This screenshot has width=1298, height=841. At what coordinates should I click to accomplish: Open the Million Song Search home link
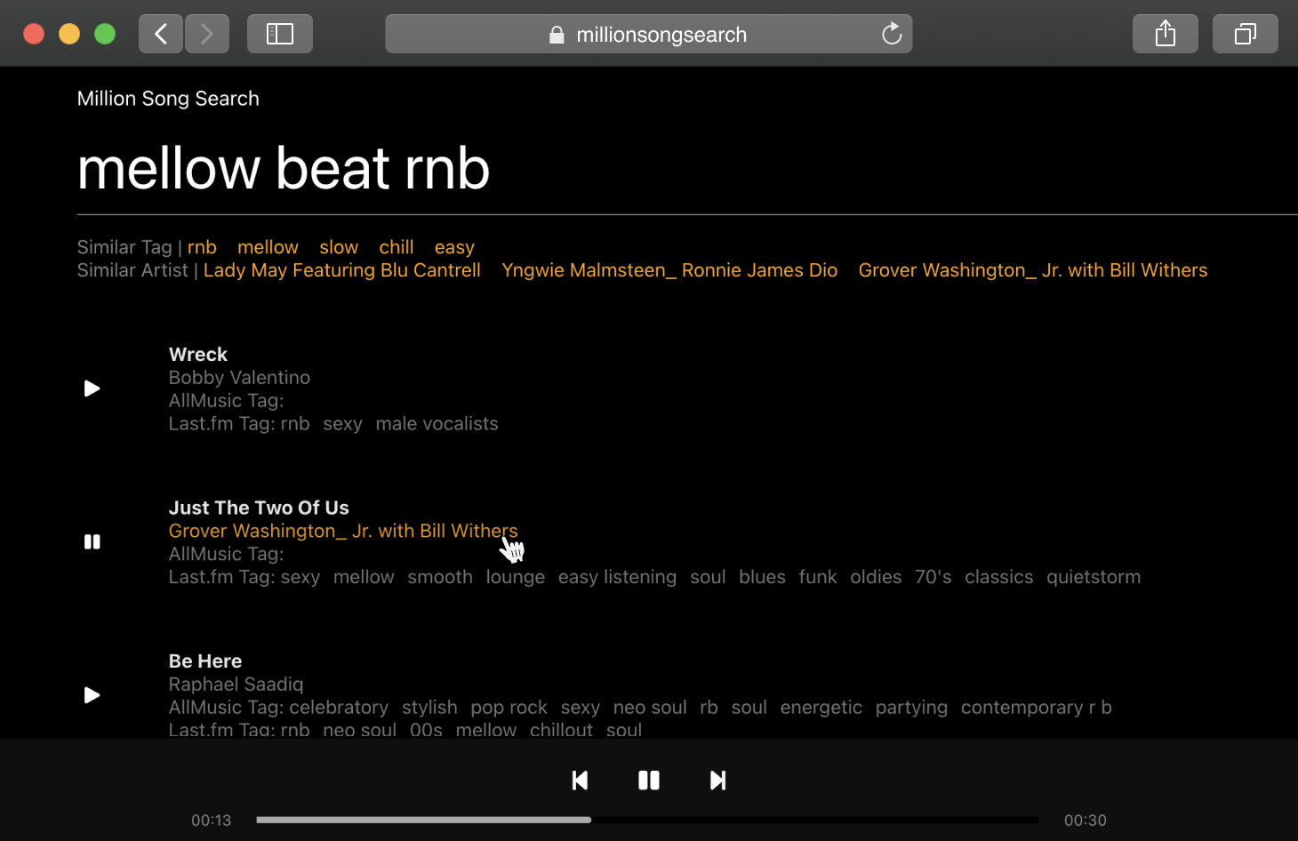168,99
